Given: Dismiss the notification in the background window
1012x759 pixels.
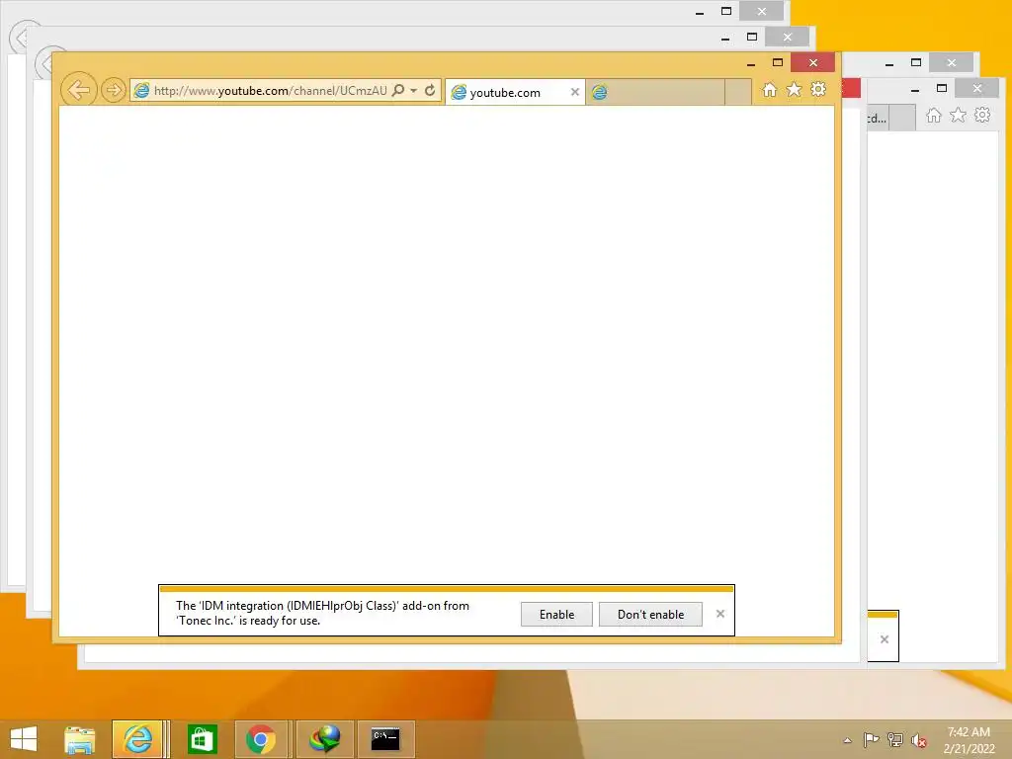Looking at the screenshot, I should tap(885, 639).
